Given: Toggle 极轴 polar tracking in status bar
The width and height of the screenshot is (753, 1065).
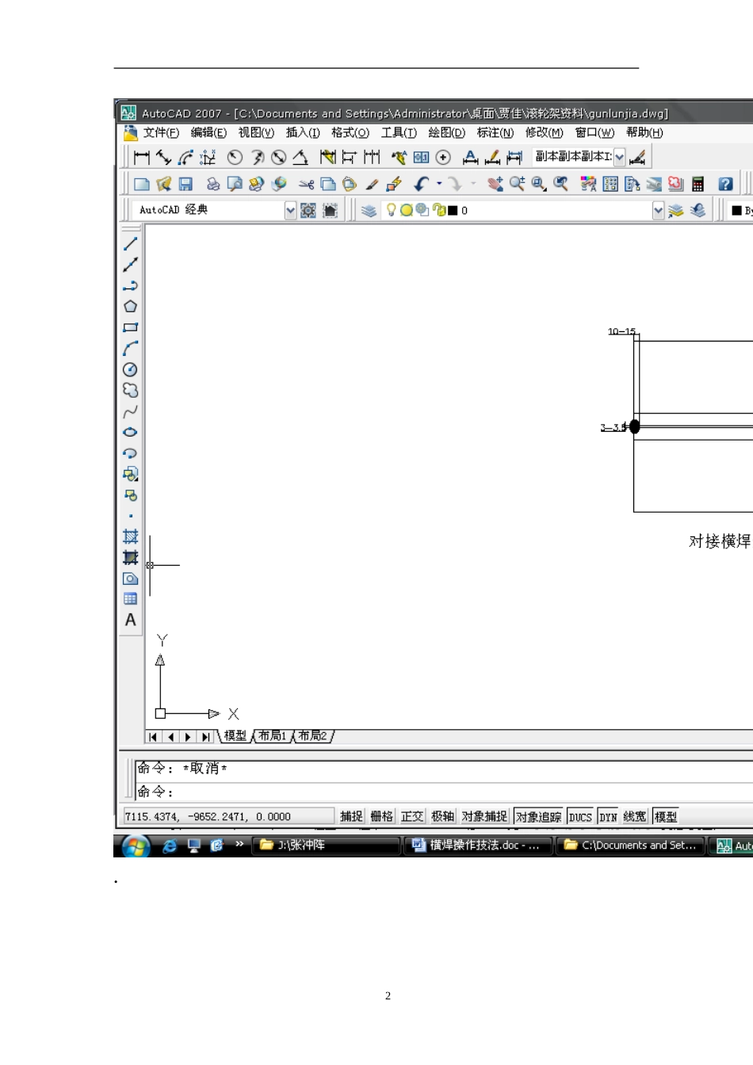Looking at the screenshot, I should click(x=442, y=816).
